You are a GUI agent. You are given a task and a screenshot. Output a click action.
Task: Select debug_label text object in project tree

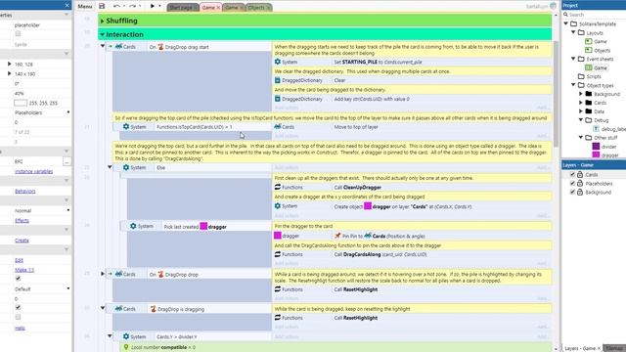(x=609, y=129)
